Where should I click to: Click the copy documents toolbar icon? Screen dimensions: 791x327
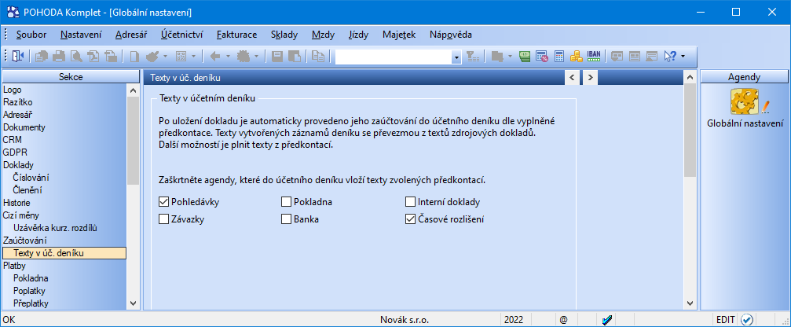point(318,57)
